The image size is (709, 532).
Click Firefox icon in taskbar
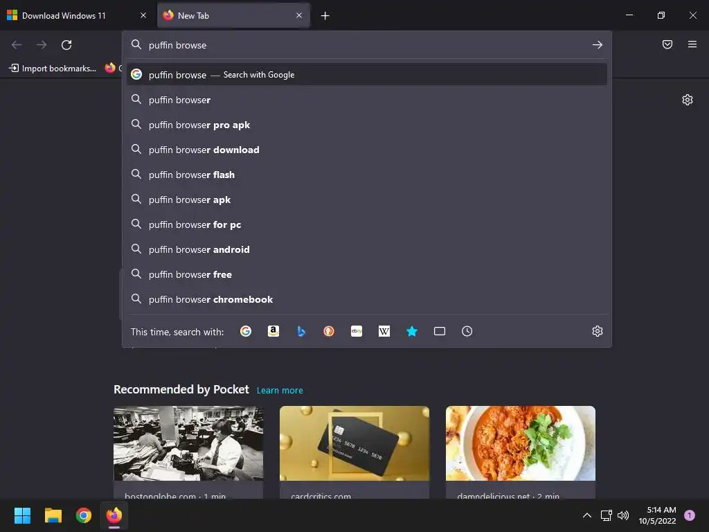pyautogui.click(x=114, y=515)
